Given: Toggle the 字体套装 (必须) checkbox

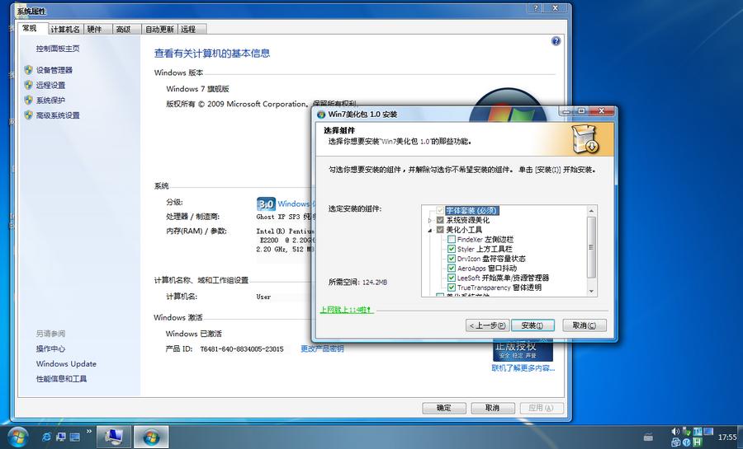Looking at the screenshot, I should point(440,210).
